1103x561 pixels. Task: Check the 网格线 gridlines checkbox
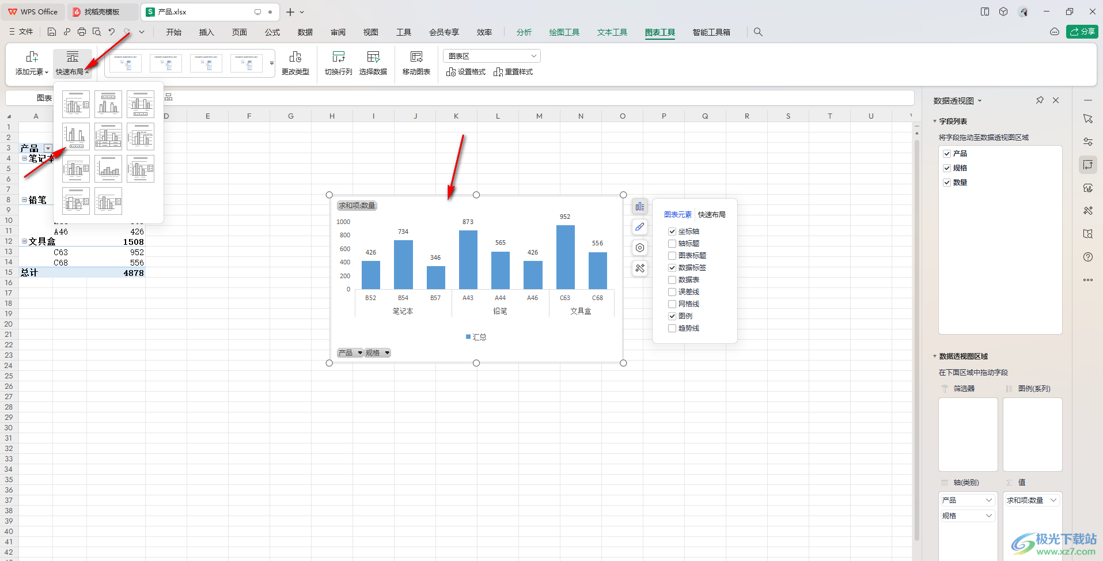[x=672, y=304]
